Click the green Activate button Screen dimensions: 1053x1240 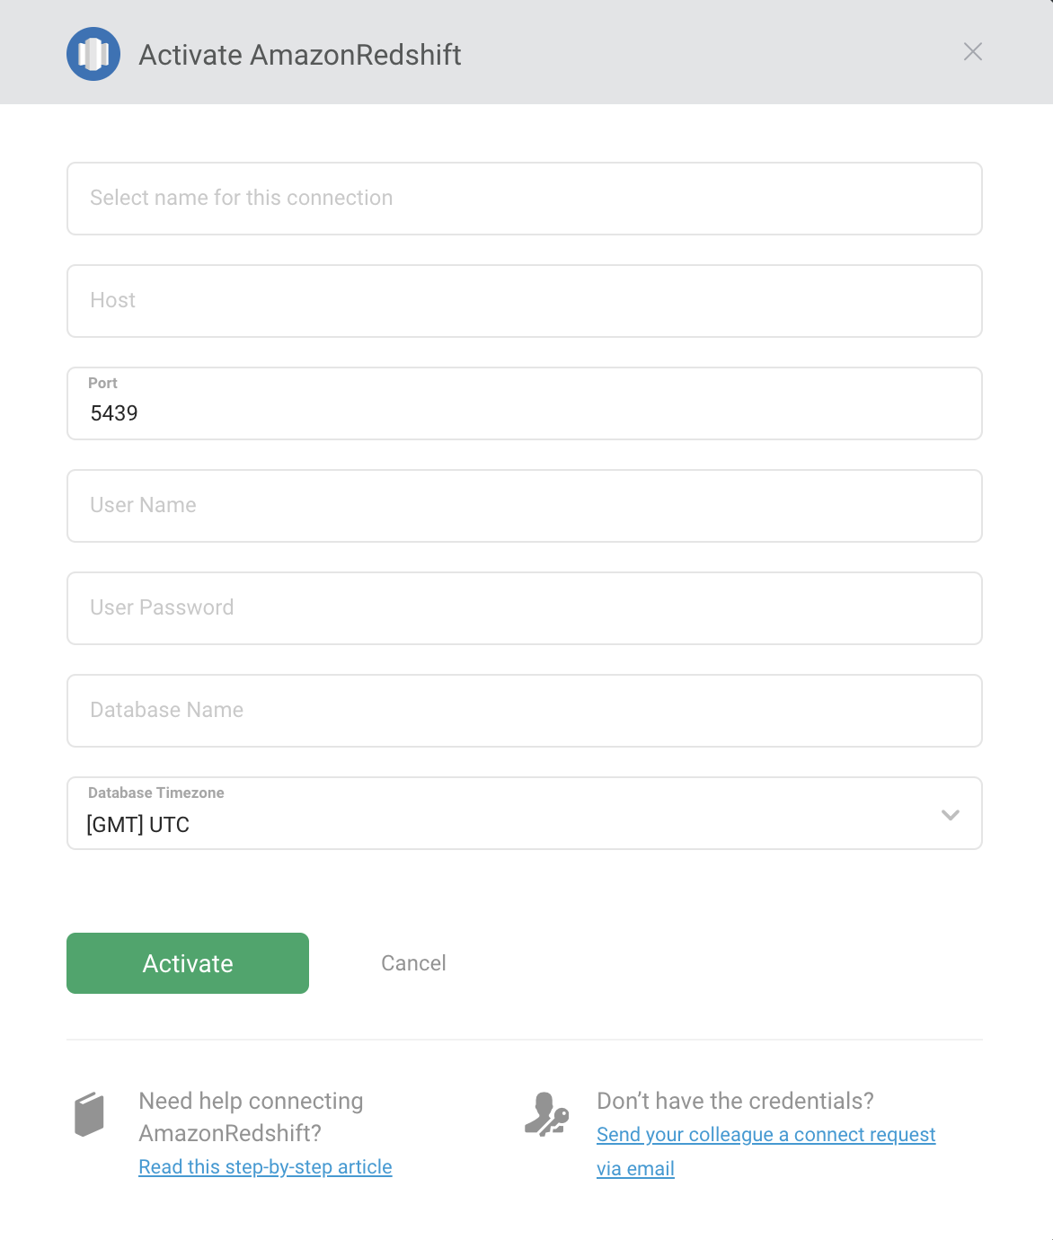click(x=187, y=962)
